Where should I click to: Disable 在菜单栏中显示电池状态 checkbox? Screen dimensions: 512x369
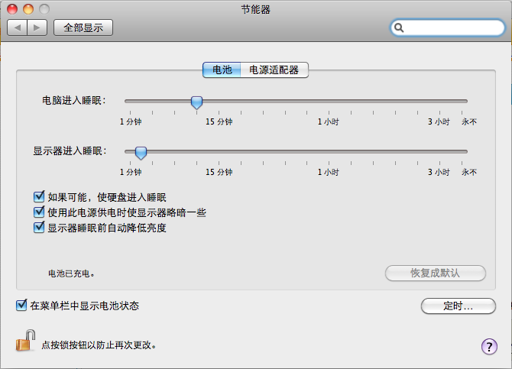21,306
